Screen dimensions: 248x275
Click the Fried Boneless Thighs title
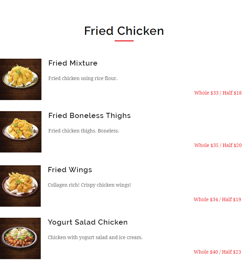point(89,116)
